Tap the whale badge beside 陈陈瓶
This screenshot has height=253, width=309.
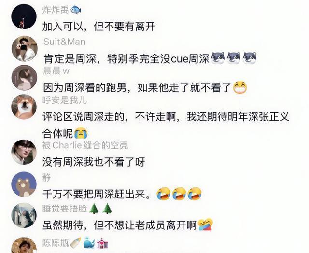pos(89,243)
